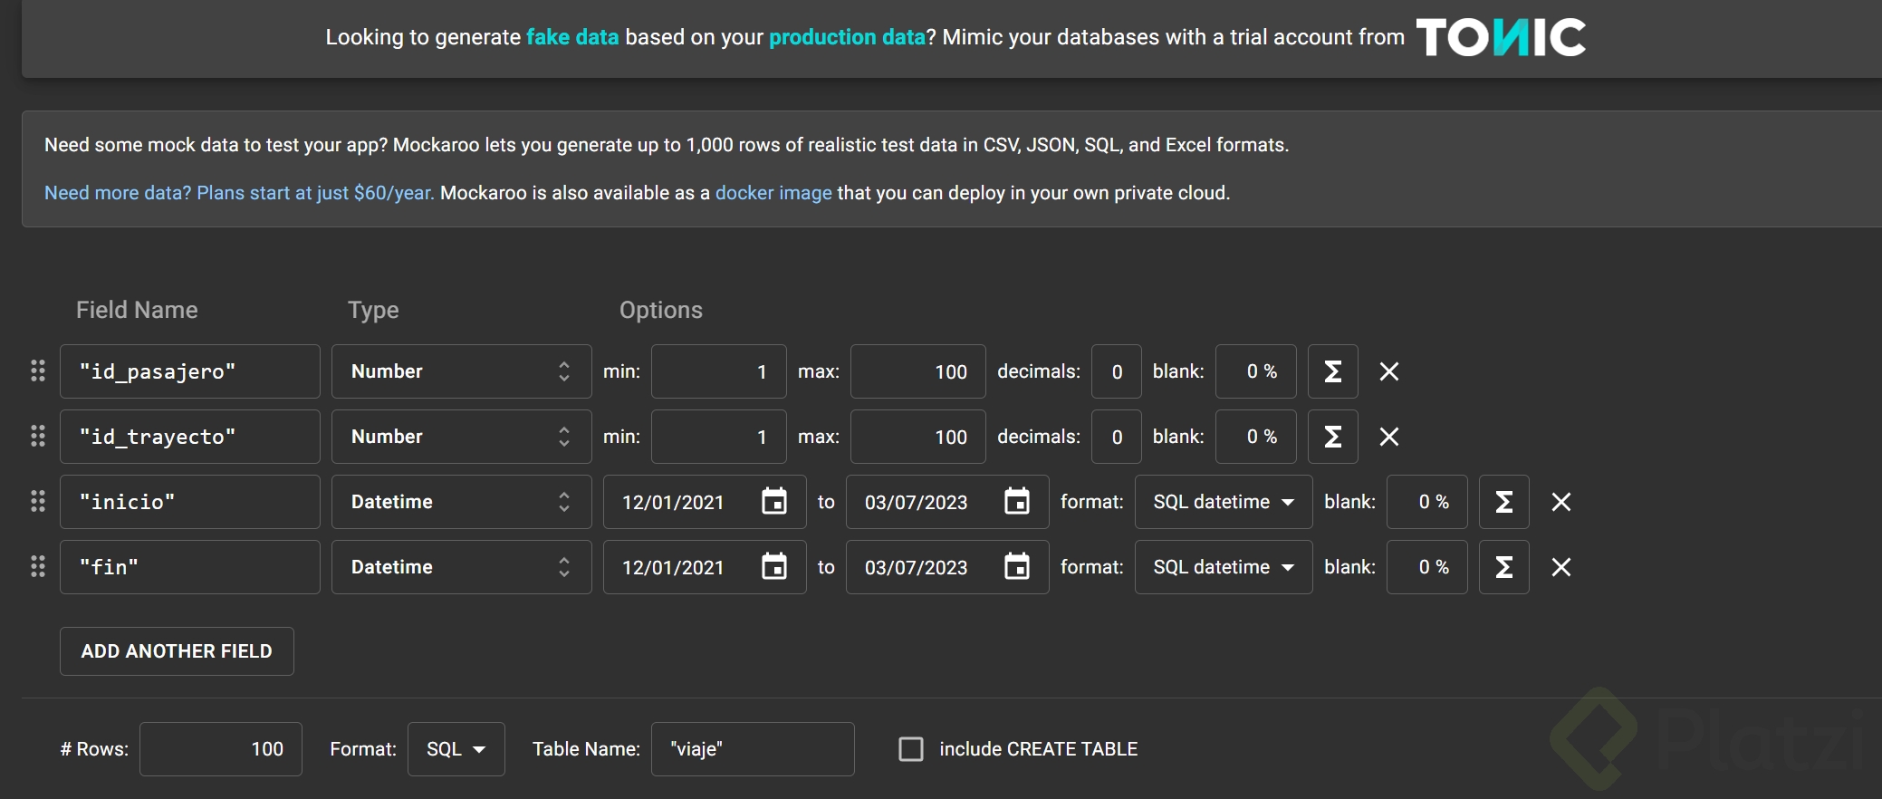This screenshot has width=1882, height=799.
Task: Open the start date calendar for "fin"
Action: (x=774, y=566)
